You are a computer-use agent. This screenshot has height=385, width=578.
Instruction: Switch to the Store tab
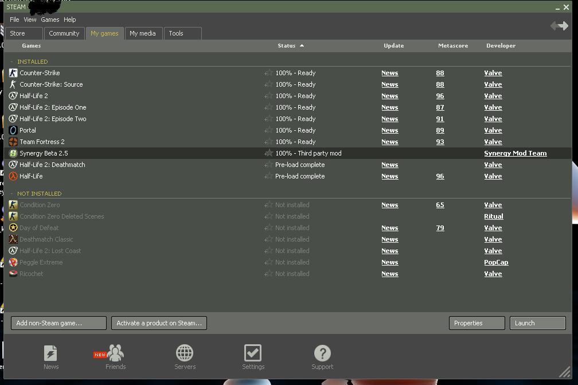tap(24, 33)
